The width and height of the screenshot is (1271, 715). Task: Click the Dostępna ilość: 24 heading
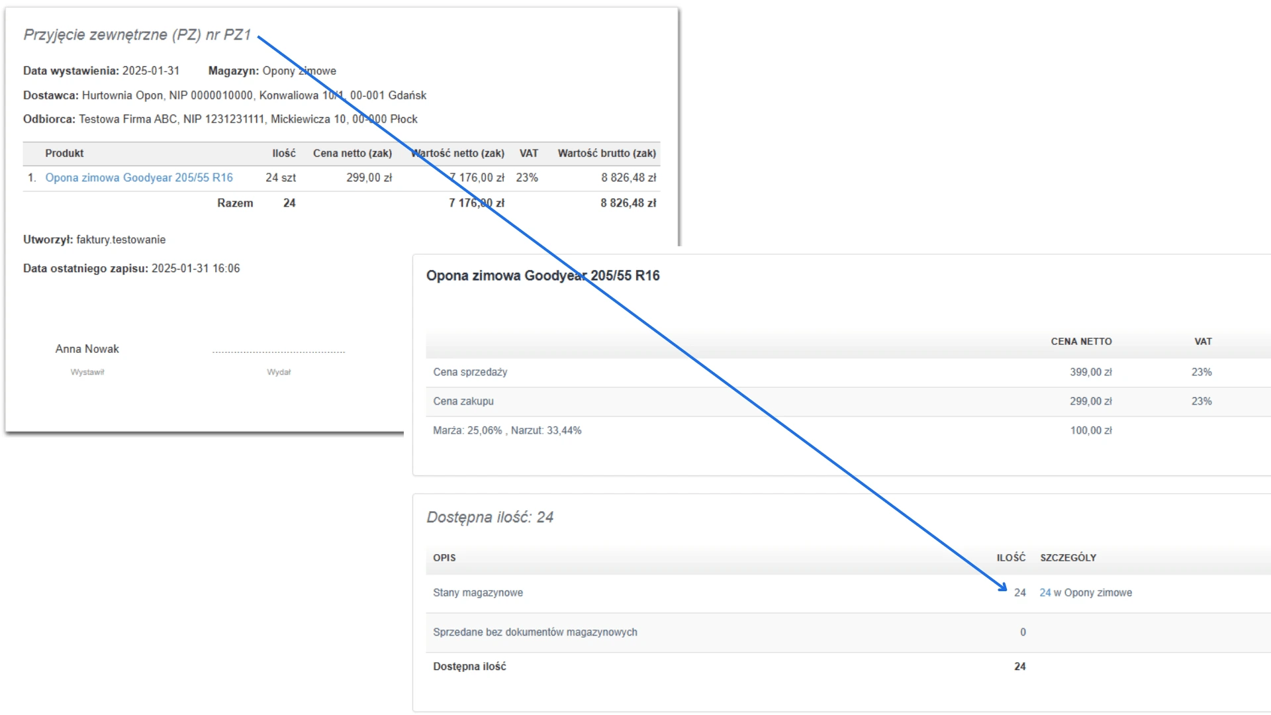490,517
